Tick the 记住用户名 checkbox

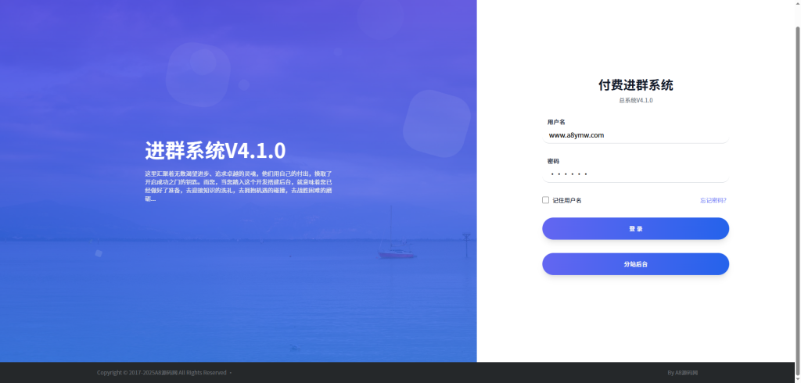pyautogui.click(x=545, y=200)
